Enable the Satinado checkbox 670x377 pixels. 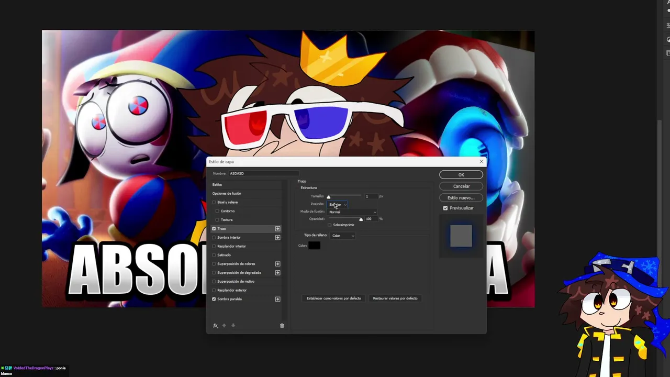(x=214, y=255)
